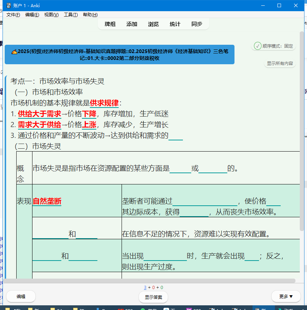The width and height of the screenshot is (307, 310).
Task: Click the red 自然垄断 cloze in the table
Action: click(x=47, y=201)
